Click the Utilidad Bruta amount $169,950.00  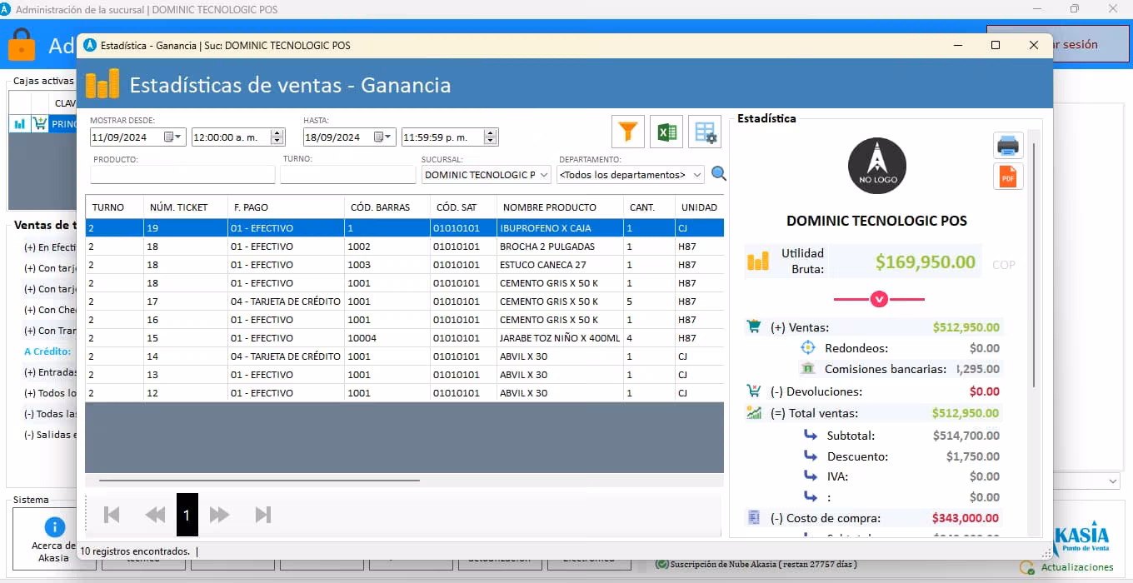925,262
